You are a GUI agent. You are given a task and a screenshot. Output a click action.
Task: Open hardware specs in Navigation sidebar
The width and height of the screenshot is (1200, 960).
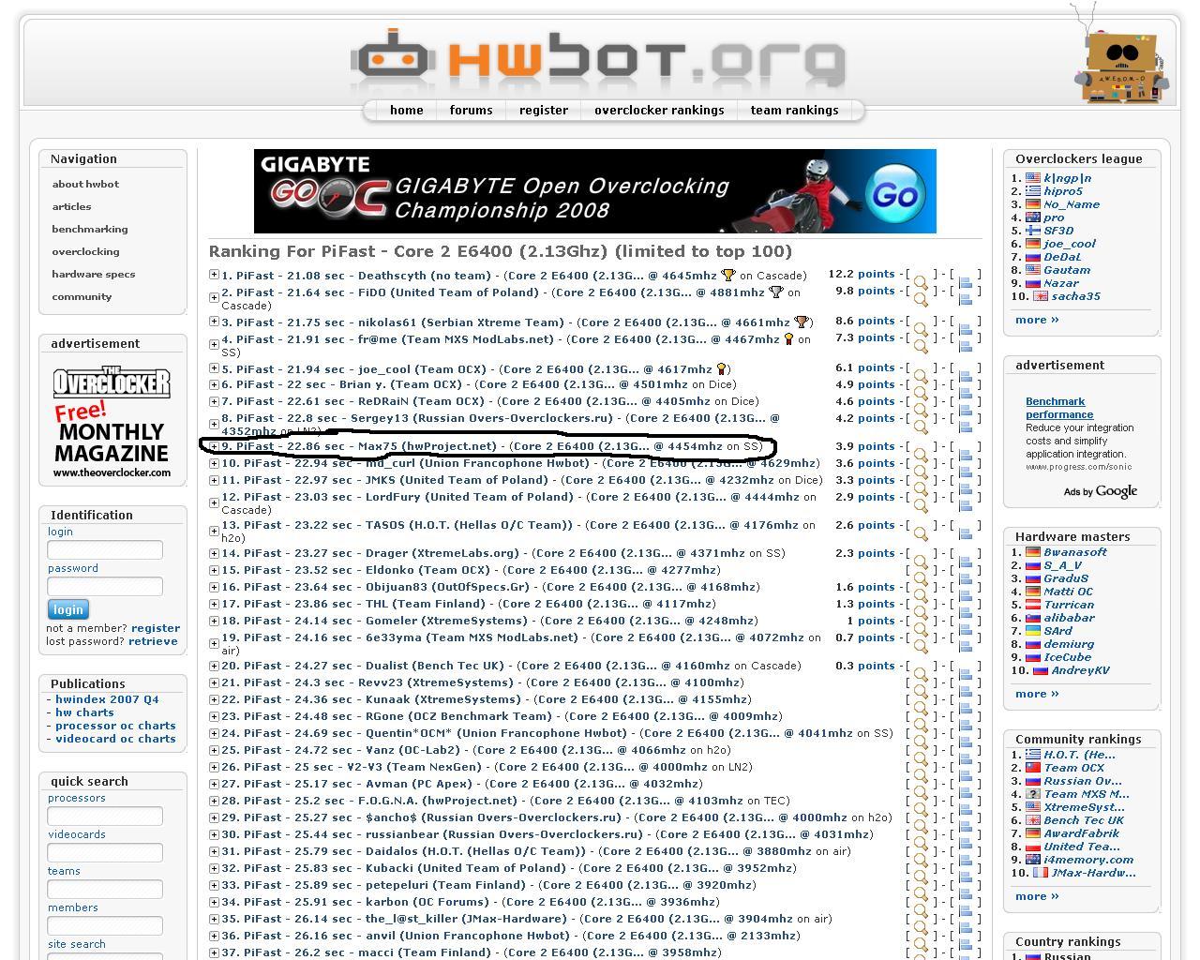coord(94,274)
